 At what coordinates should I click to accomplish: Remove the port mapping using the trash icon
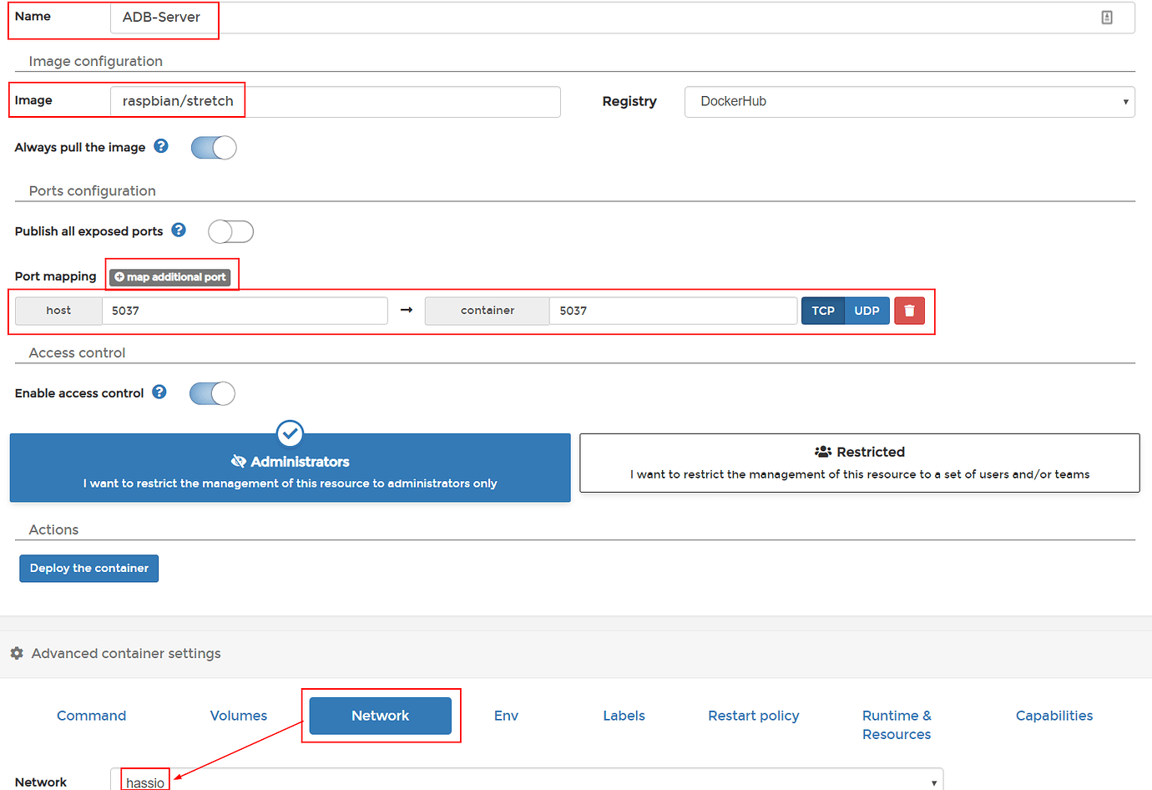909,310
